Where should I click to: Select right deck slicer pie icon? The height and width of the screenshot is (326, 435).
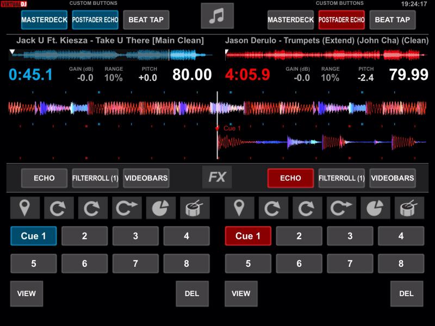coord(375,208)
